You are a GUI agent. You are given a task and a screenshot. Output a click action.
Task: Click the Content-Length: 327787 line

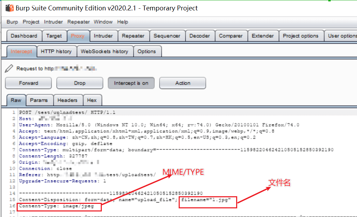coord(53,156)
